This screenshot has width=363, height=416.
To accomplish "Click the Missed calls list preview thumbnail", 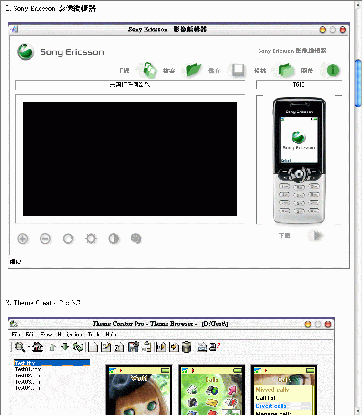I will pos(284,391).
